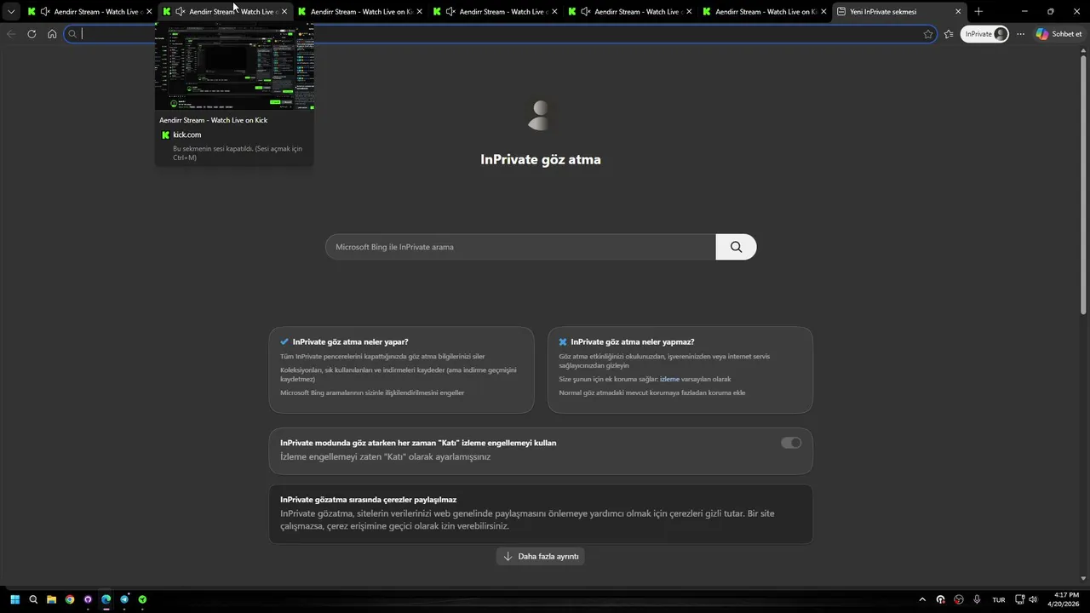This screenshot has width=1090, height=613.
Task: Focus the browser address bar
Action: tap(499, 34)
